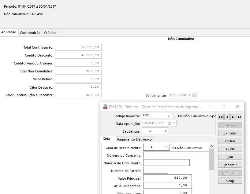Click Valor Dedução field
The width and height of the screenshot is (250, 194).
pos(78,87)
